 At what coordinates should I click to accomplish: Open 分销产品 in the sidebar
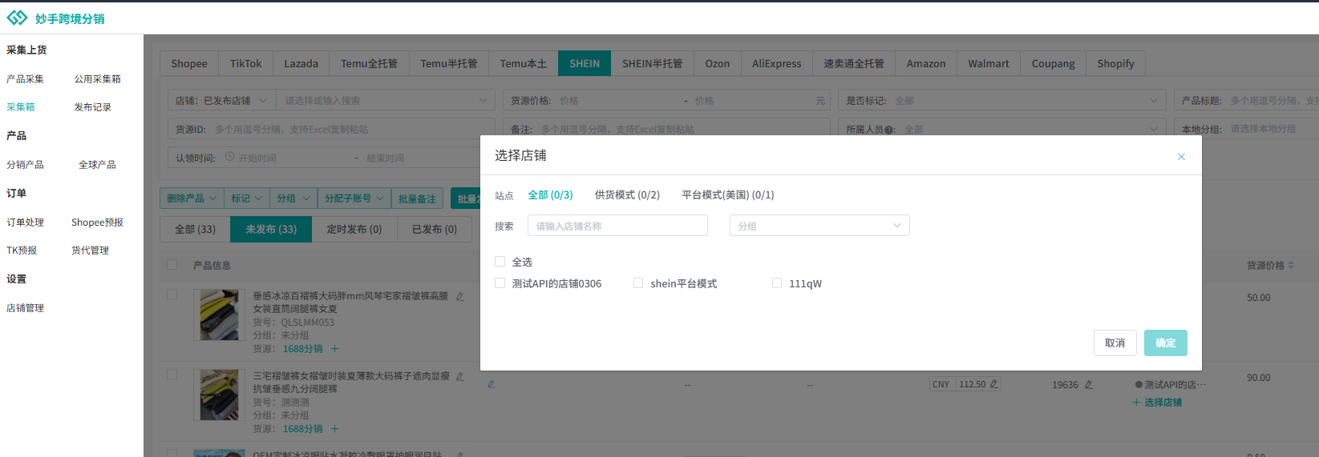pos(25,164)
